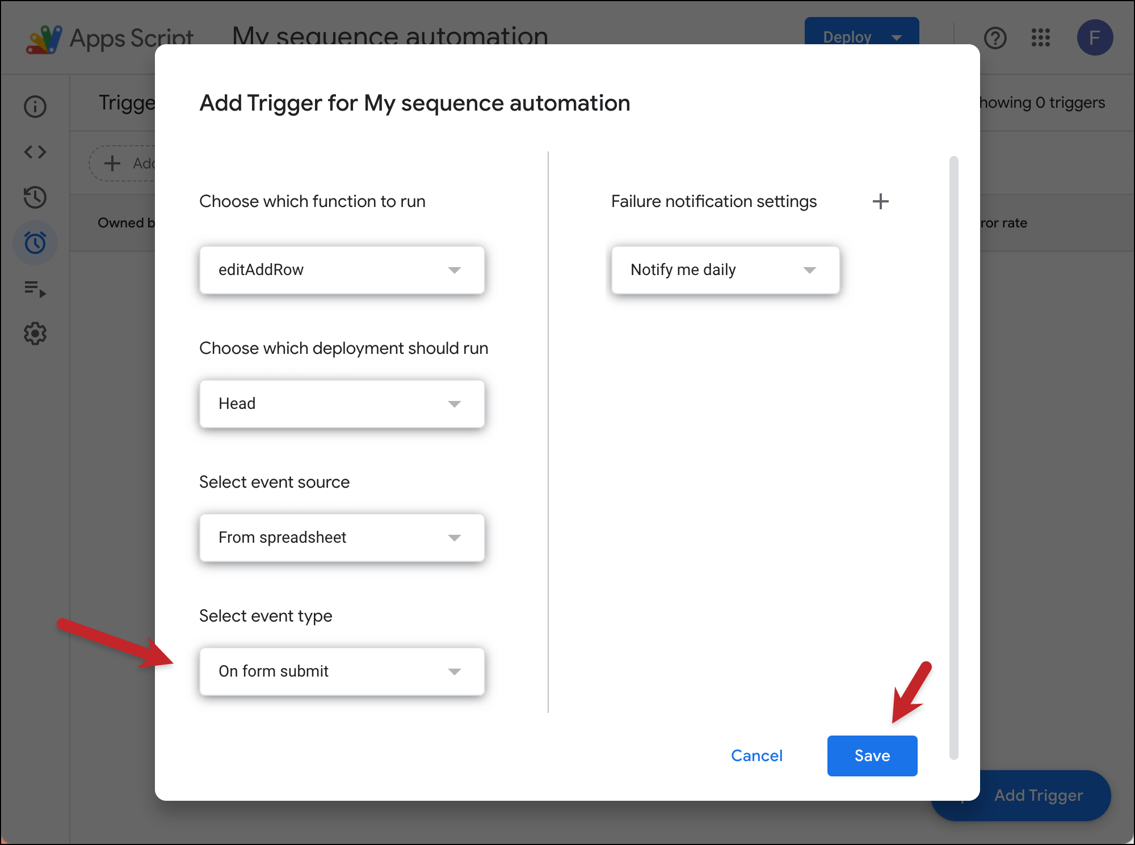Add failure notification with plus icon

880,201
